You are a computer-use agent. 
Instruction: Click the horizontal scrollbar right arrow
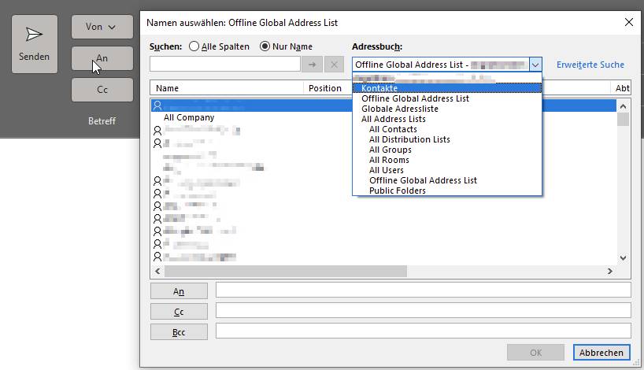click(x=609, y=271)
